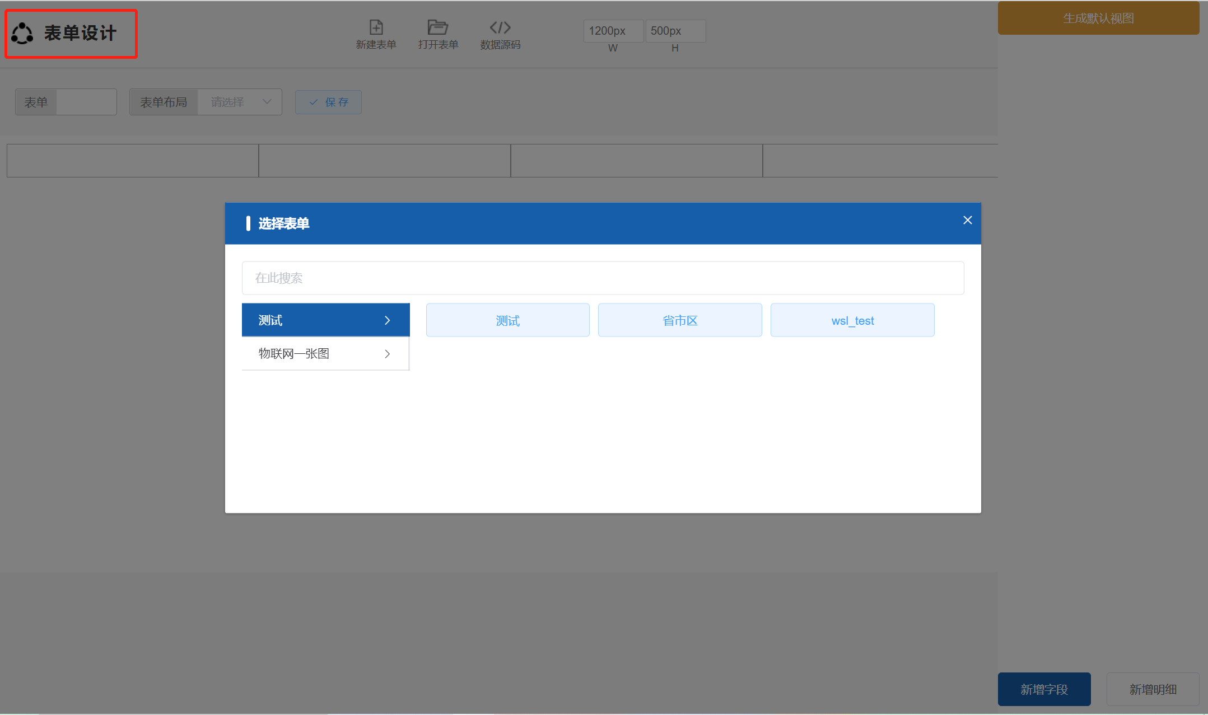The height and width of the screenshot is (715, 1208).
Task: Choose the 省市区 form tile
Action: click(680, 320)
